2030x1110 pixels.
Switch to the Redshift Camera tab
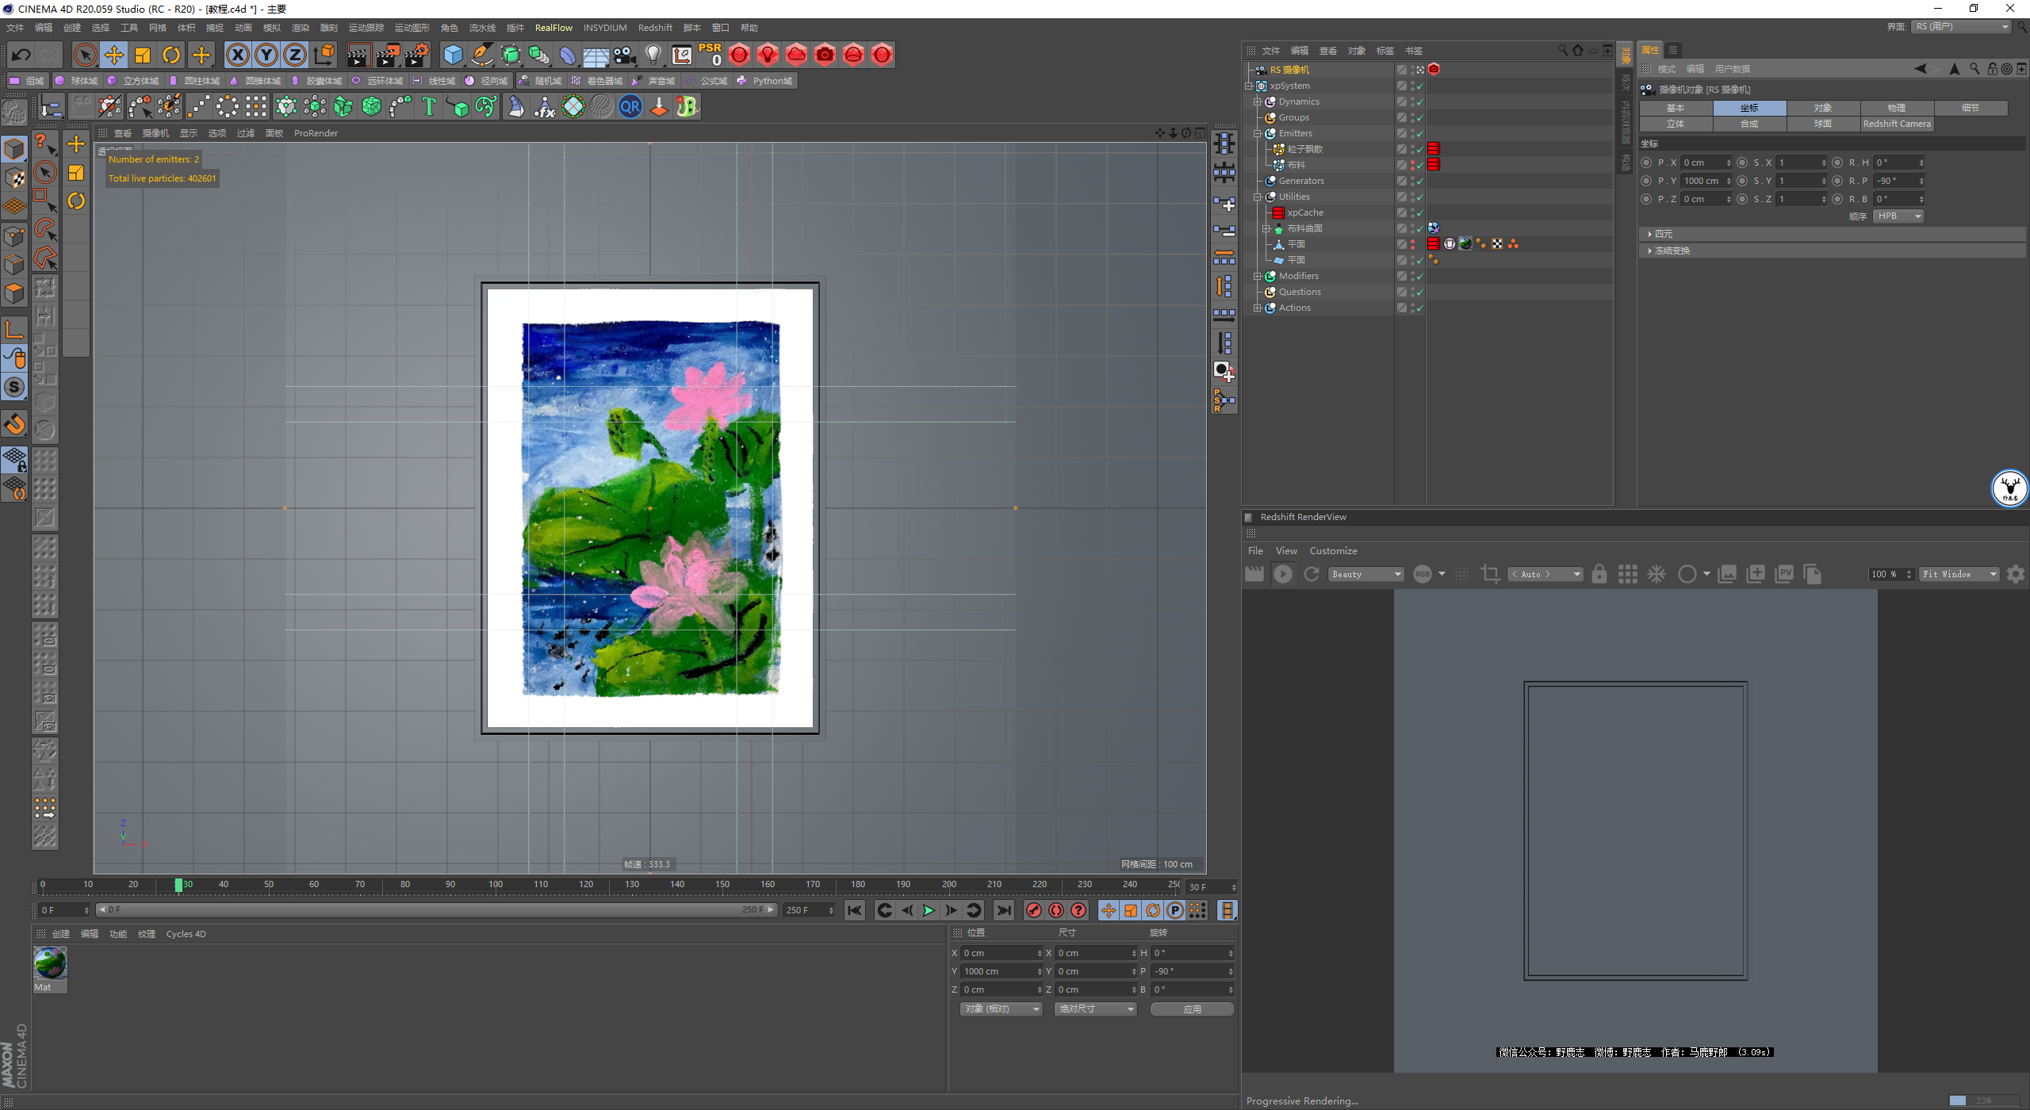pyautogui.click(x=1896, y=124)
